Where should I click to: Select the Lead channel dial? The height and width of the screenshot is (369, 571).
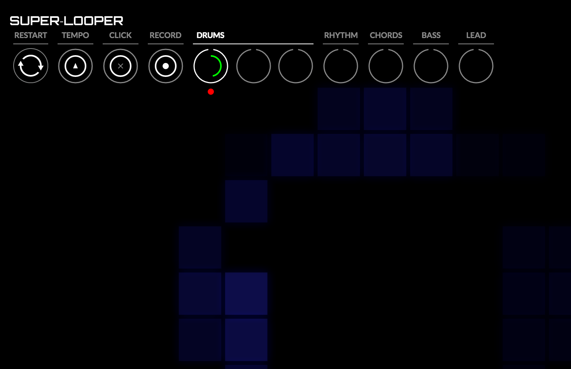point(476,66)
